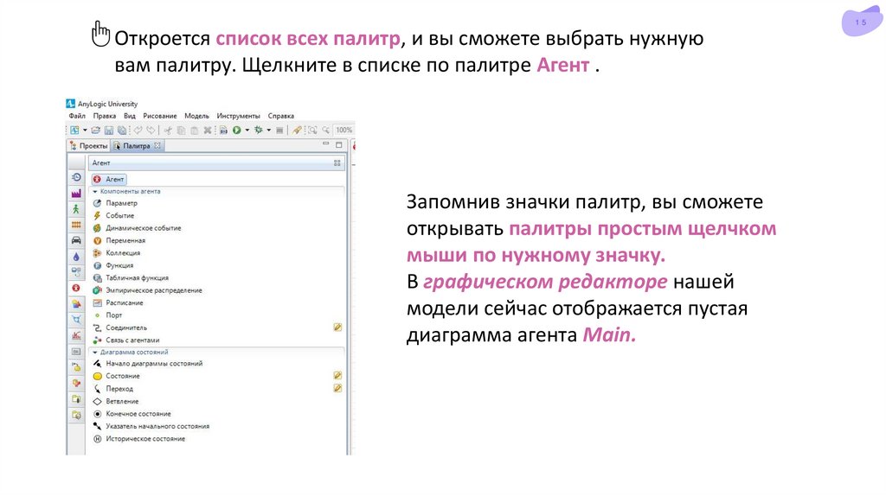Click the Save All toolbar icon

pyautogui.click(x=121, y=130)
